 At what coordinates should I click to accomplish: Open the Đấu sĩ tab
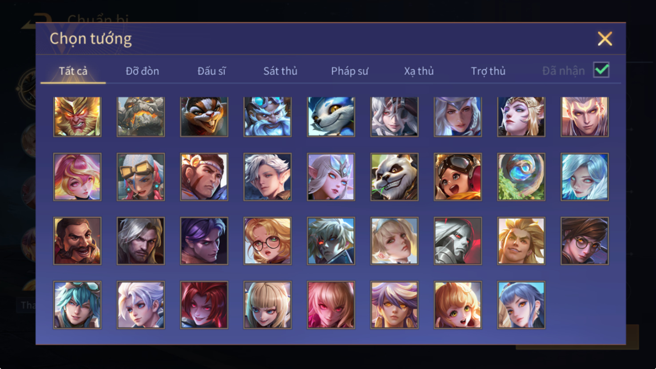(211, 71)
